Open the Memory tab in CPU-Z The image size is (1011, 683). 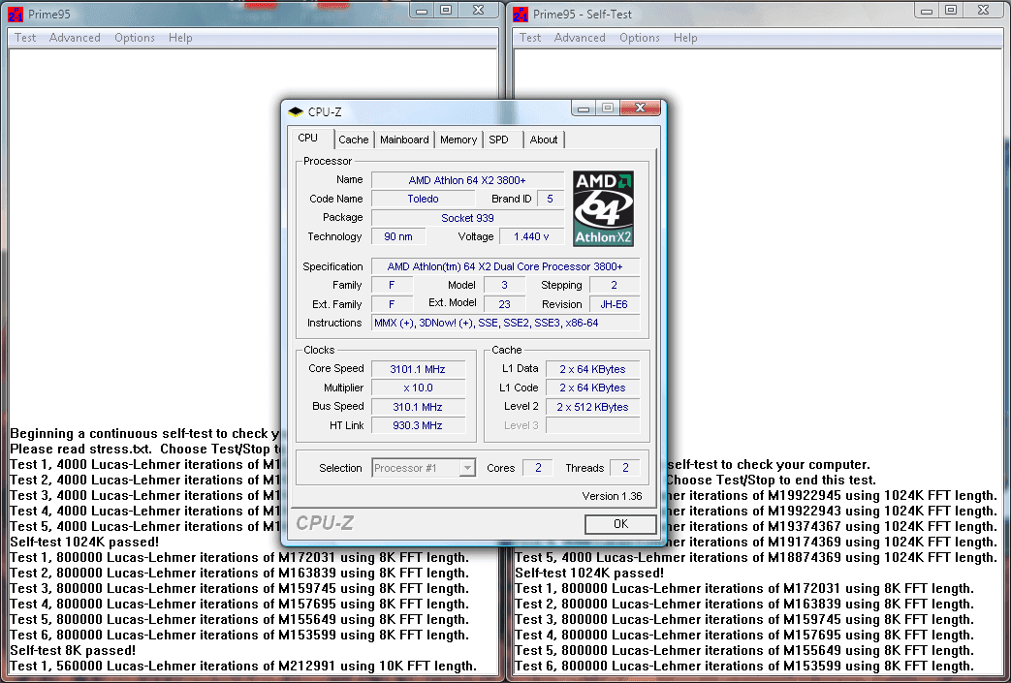pos(458,140)
